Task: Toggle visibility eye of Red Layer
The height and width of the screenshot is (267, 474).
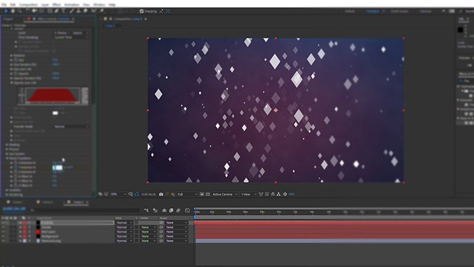Action: pyautogui.click(x=3, y=232)
